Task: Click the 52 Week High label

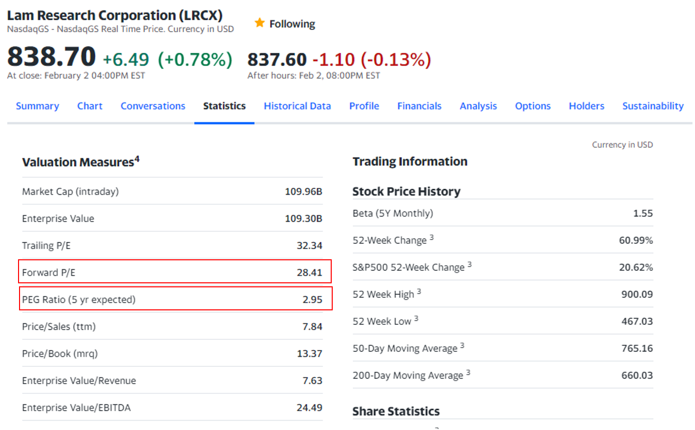Action: [383, 294]
